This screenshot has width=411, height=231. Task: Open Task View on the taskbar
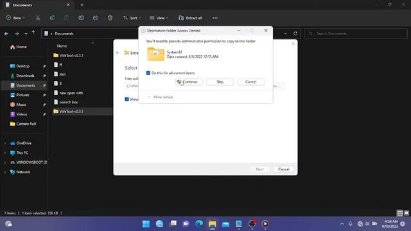(x=173, y=224)
